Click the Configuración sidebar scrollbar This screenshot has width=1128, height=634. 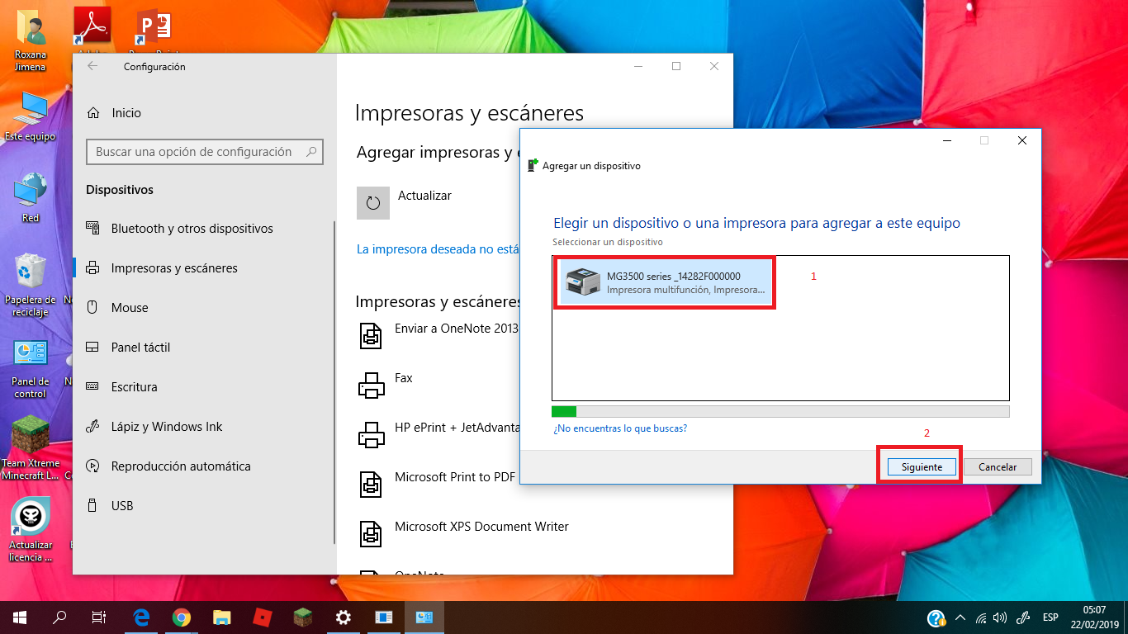(334, 381)
